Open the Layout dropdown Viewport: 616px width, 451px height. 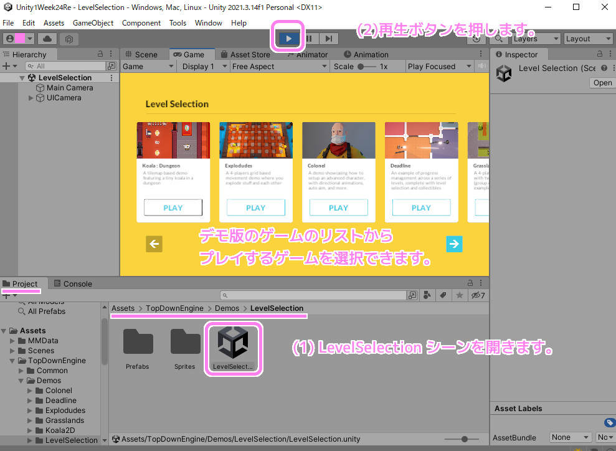point(587,39)
